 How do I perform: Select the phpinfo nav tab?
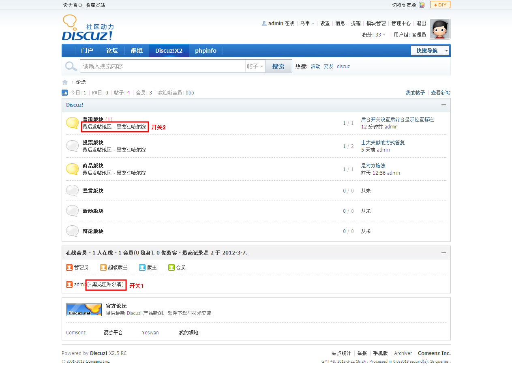pyautogui.click(x=206, y=51)
